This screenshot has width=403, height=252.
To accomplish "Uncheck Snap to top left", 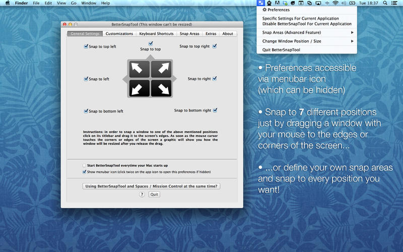I will coord(86,46).
